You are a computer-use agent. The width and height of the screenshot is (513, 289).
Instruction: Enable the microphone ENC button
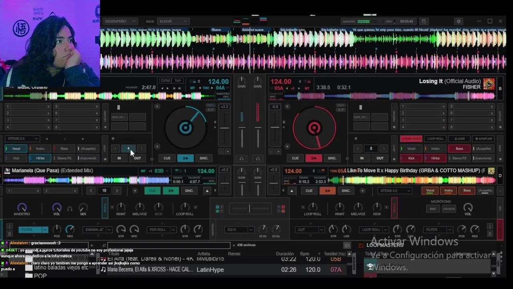click(433, 209)
